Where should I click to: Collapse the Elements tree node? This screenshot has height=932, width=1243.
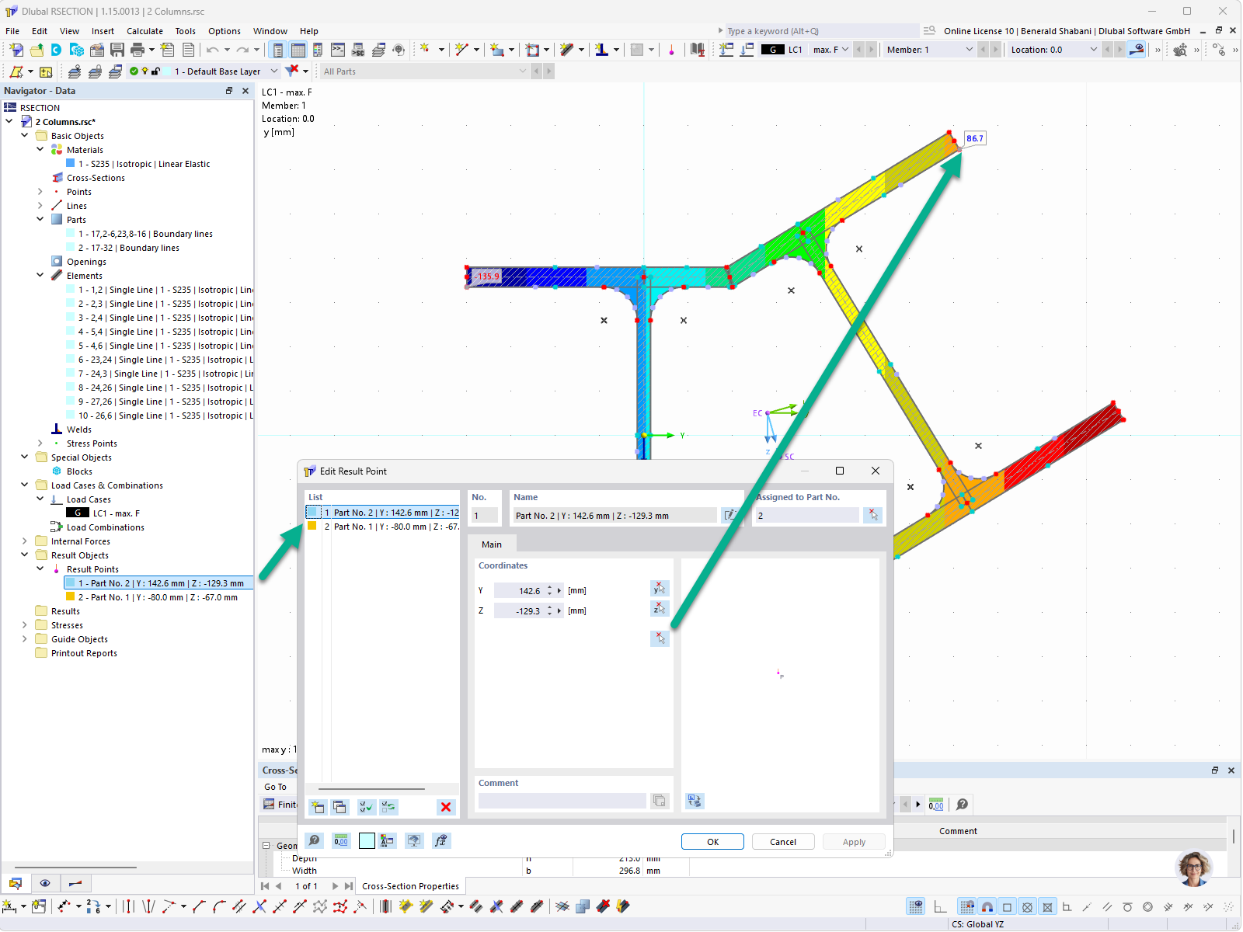point(40,275)
